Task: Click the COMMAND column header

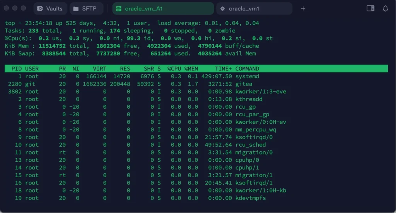Action: (247, 69)
